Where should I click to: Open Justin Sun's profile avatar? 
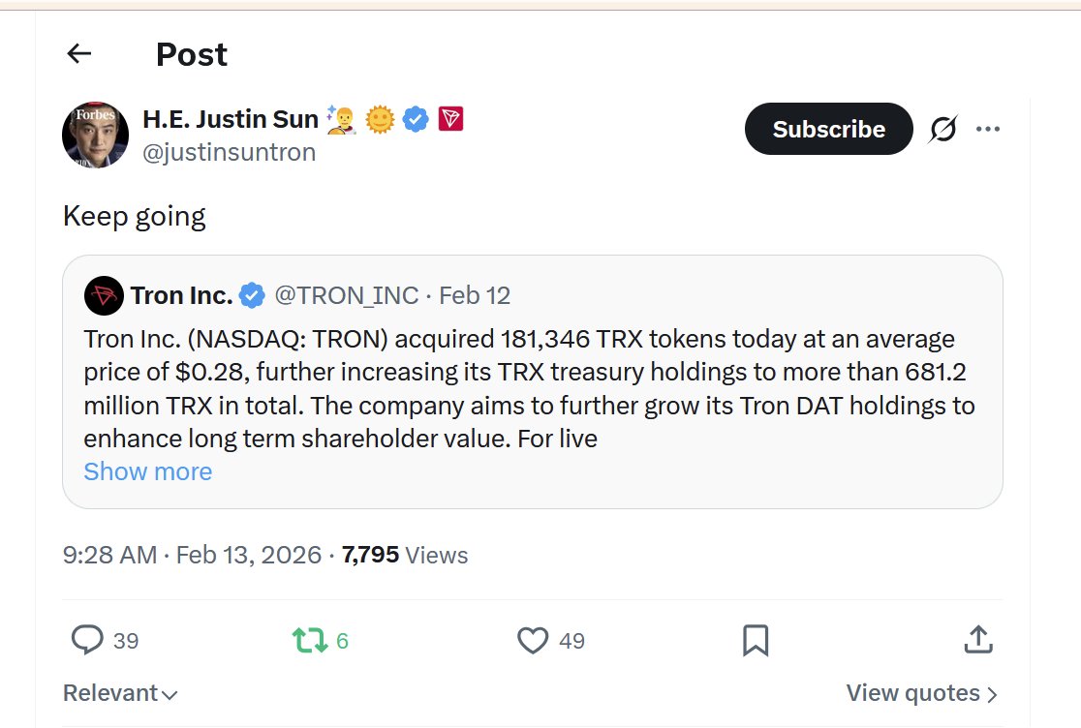95,135
